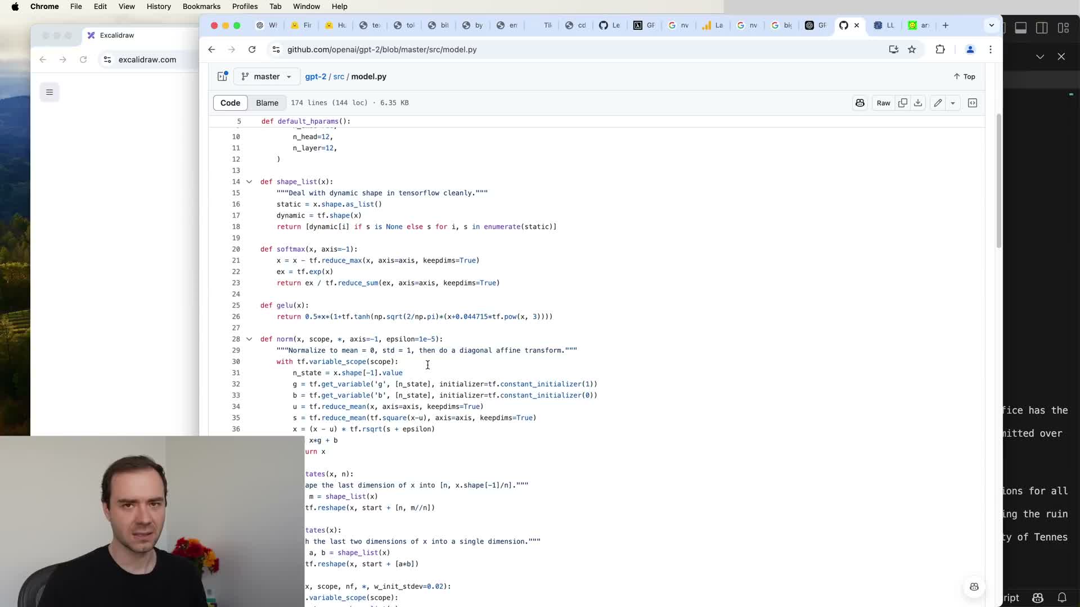Click the Raw button

coord(883,103)
